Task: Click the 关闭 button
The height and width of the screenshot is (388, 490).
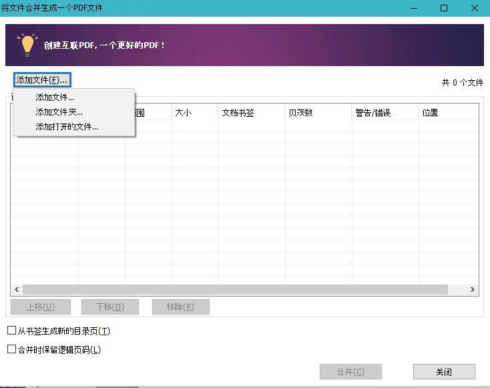Action: (x=444, y=372)
